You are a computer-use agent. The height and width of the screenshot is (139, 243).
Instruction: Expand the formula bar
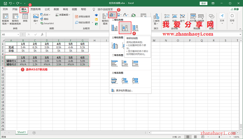(x=240, y=34)
